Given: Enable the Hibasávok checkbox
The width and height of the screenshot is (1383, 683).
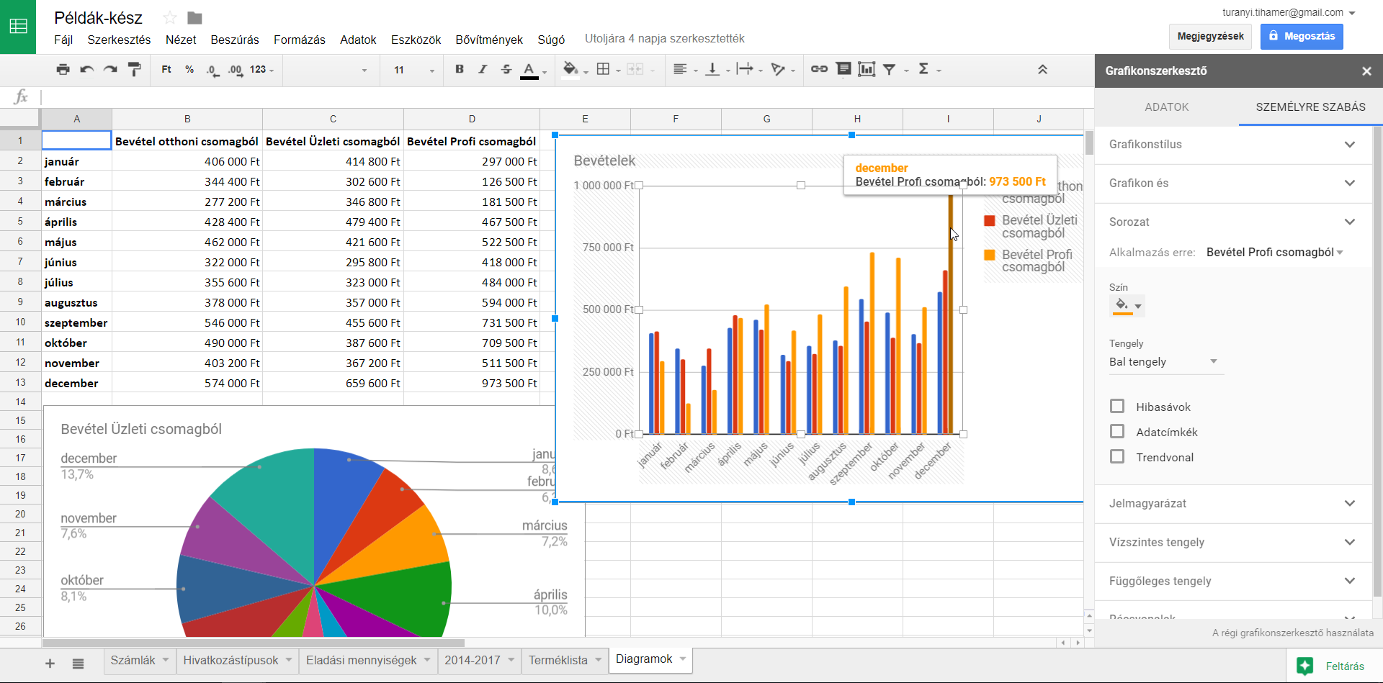Looking at the screenshot, I should (x=1117, y=407).
